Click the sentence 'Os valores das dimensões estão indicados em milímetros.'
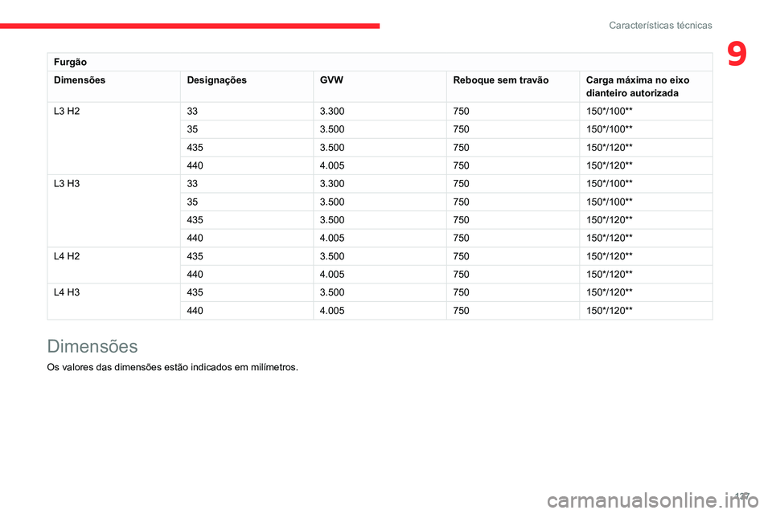This screenshot has width=772, height=514. click(172, 367)
